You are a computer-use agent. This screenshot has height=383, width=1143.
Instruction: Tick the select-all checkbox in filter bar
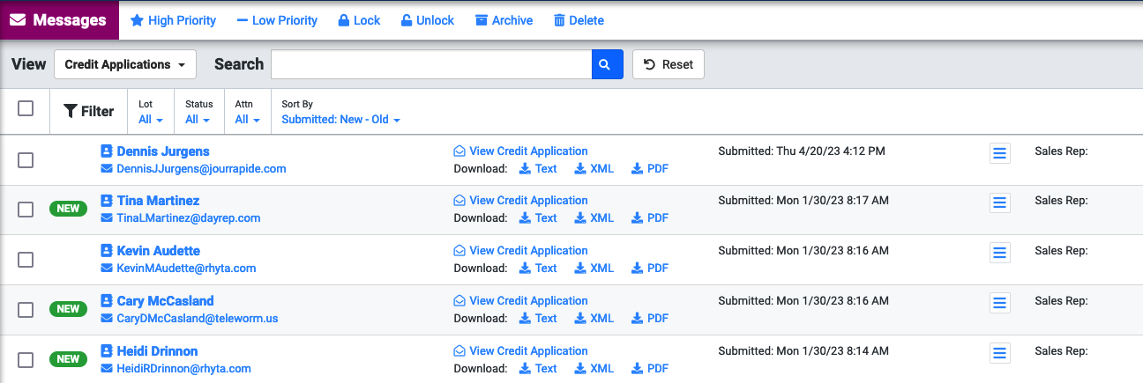26,108
